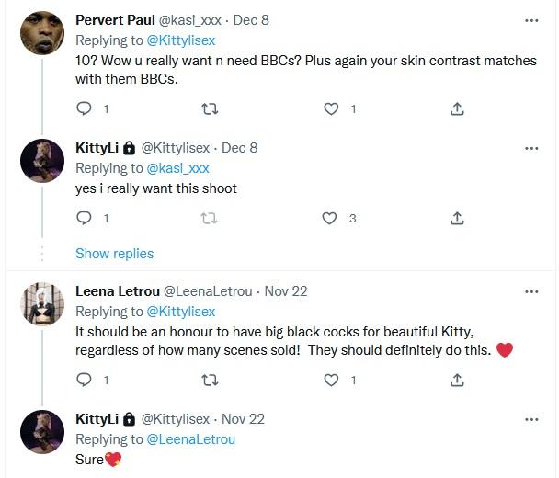Retweet Pervert Paul's Dec 8 tweet
The image size is (559, 478).
(x=208, y=109)
